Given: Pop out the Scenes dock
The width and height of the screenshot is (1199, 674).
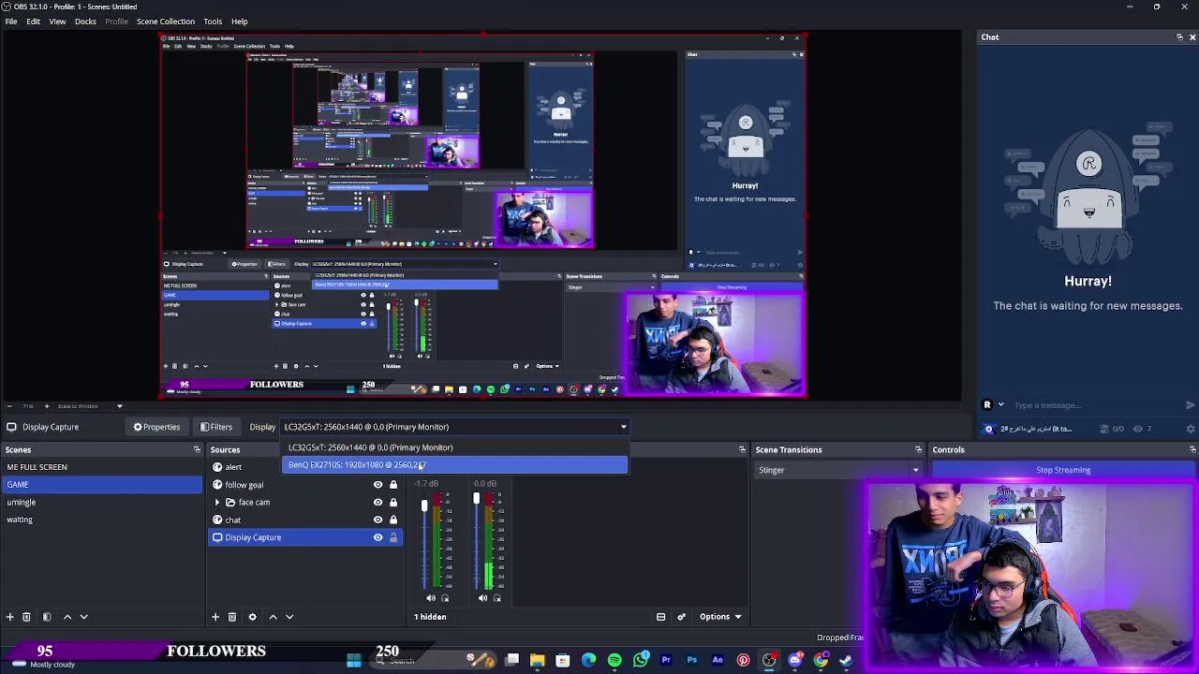Looking at the screenshot, I should coord(197,450).
